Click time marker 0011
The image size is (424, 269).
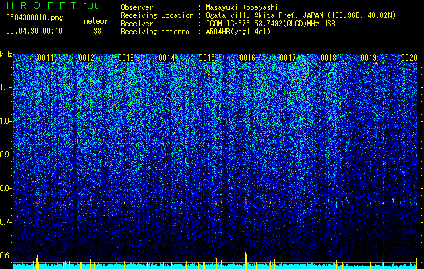pos(46,58)
